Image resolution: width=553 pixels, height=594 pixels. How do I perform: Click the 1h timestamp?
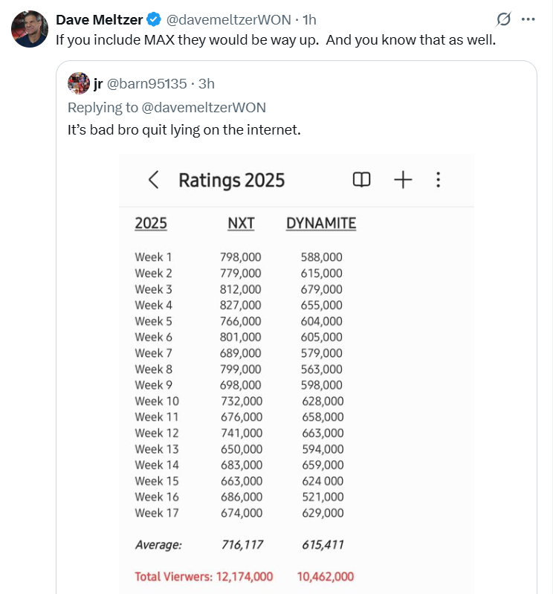[x=309, y=19]
